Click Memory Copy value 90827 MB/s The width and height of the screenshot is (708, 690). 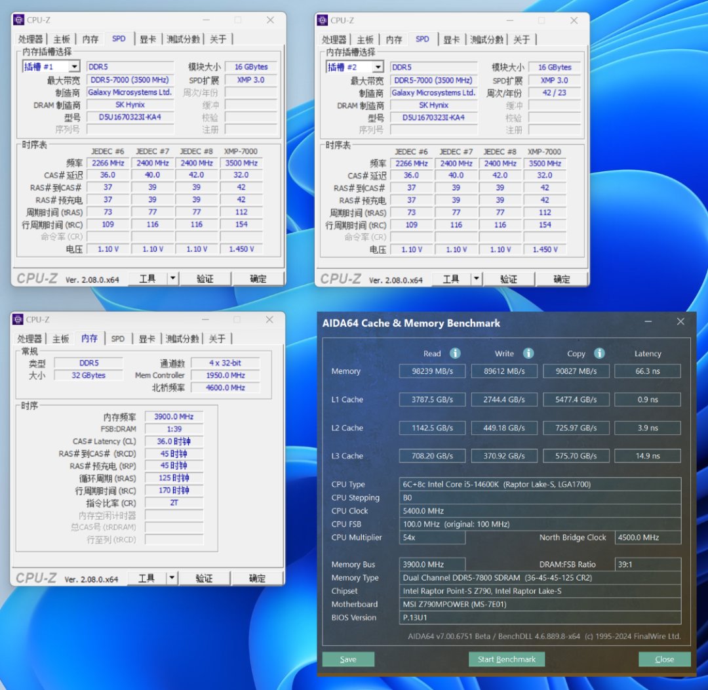[x=576, y=371]
